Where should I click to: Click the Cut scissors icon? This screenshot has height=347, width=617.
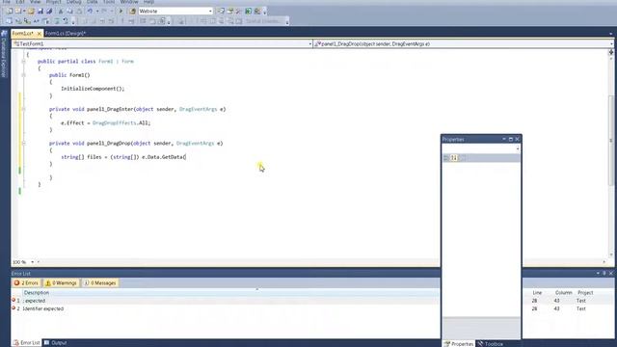click(61, 11)
